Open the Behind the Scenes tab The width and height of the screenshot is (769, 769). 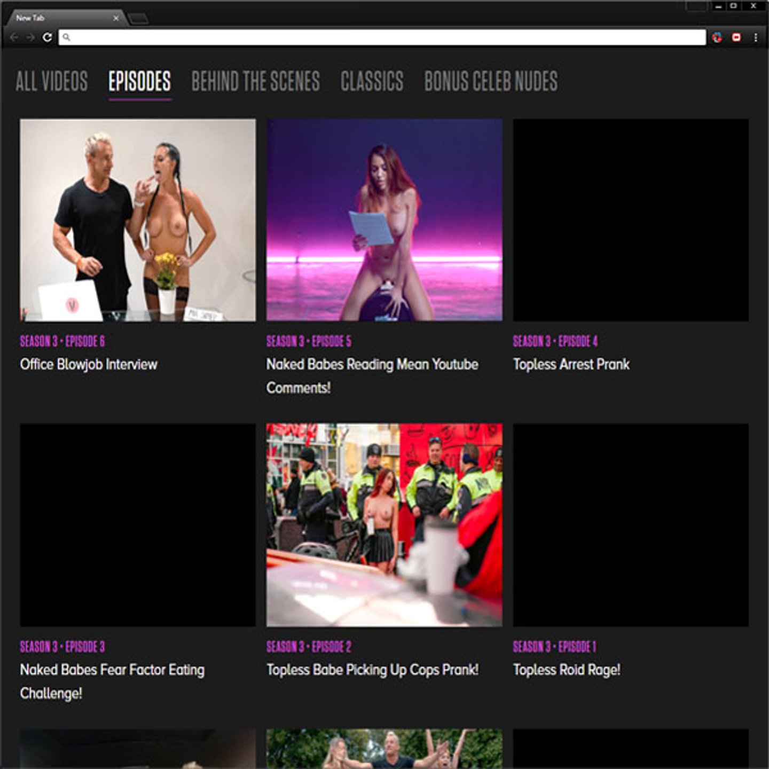(x=256, y=82)
